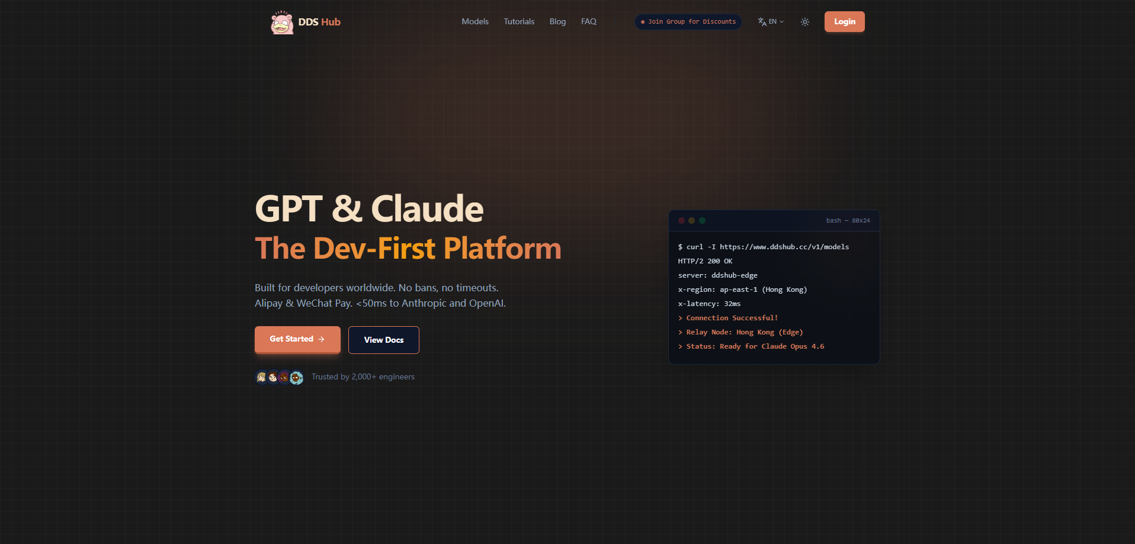Open View Docs button
Image resolution: width=1135 pixels, height=544 pixels.
click(x=384, y=340)
